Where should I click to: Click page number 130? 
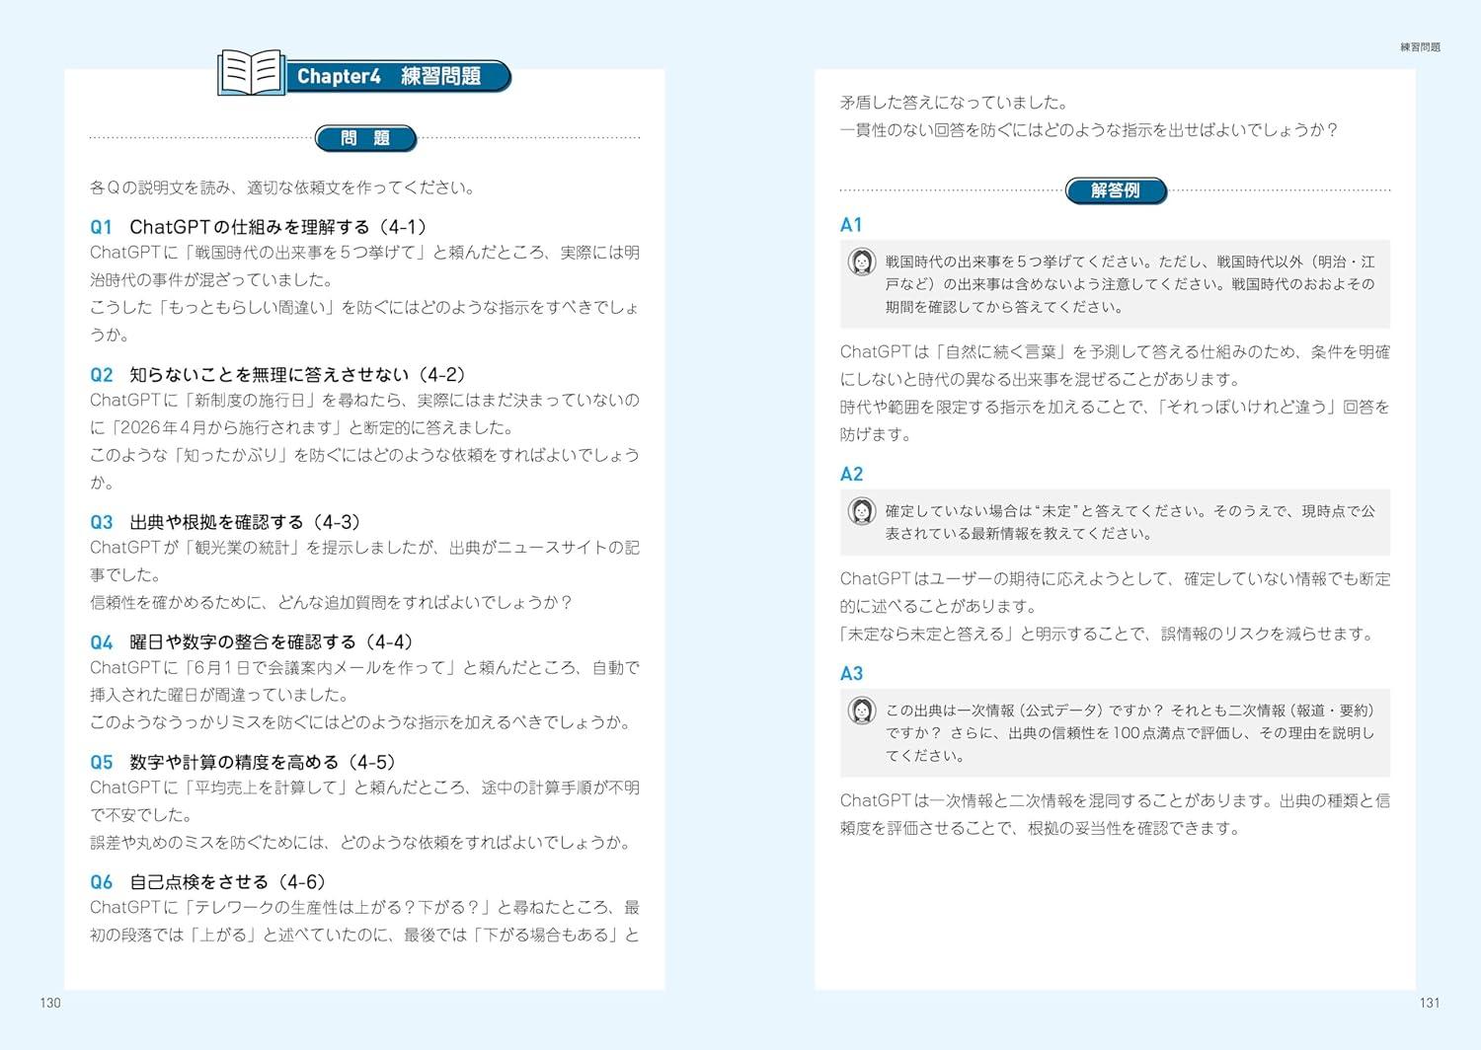click(50, 1003)
